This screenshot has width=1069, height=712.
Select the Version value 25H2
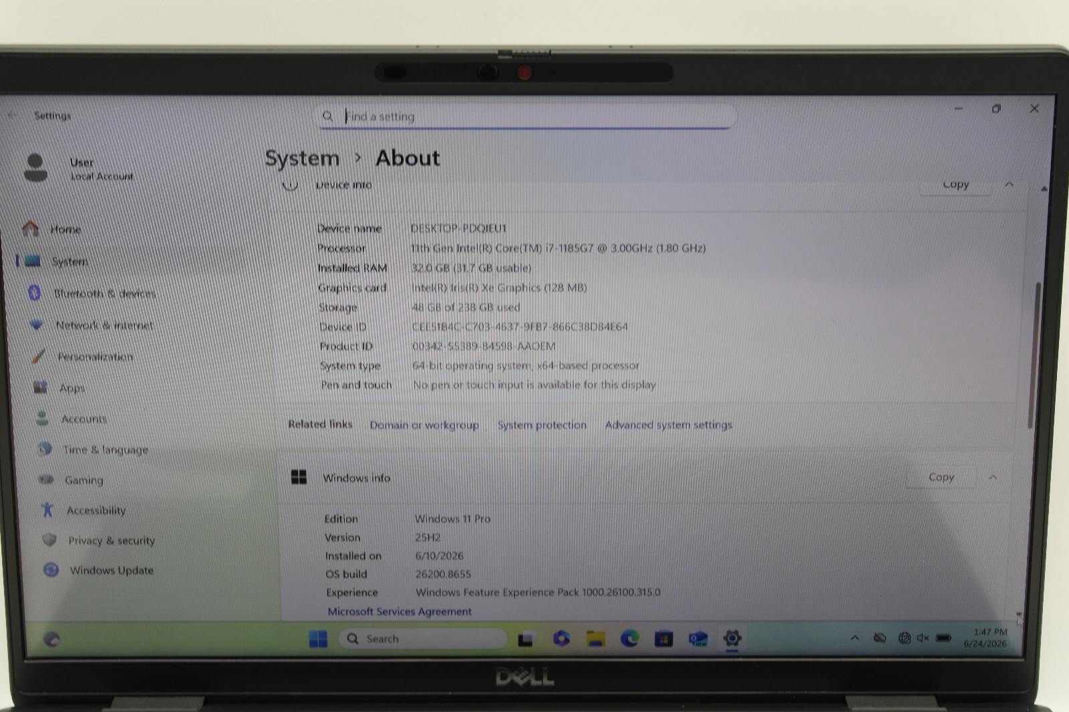coord(428,537)
